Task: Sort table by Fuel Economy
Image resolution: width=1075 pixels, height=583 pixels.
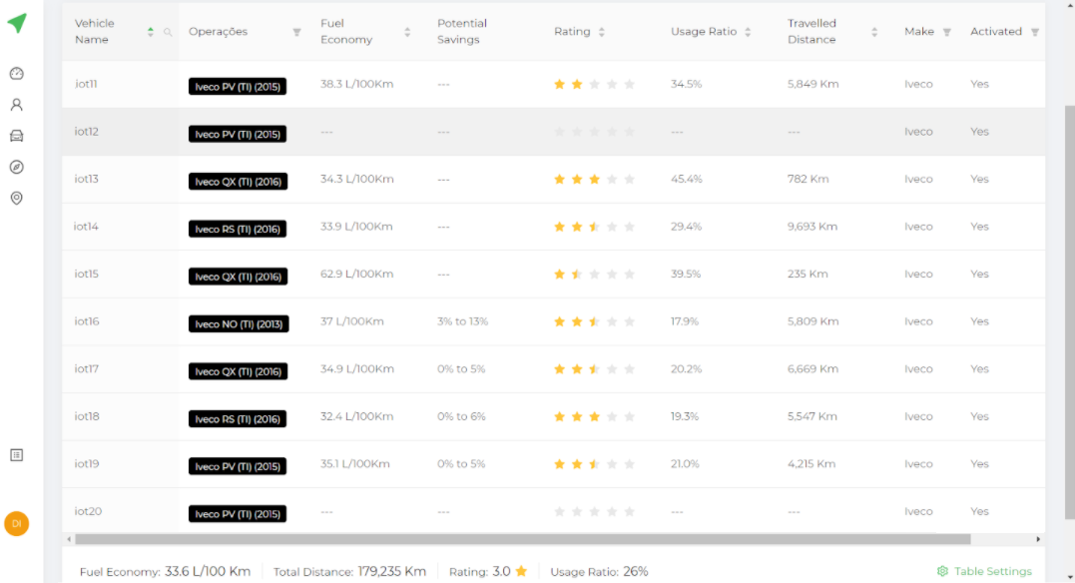Action: 407,32
